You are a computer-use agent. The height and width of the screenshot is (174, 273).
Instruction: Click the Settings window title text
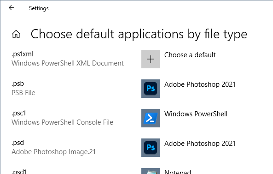click(x=39, y=8)
